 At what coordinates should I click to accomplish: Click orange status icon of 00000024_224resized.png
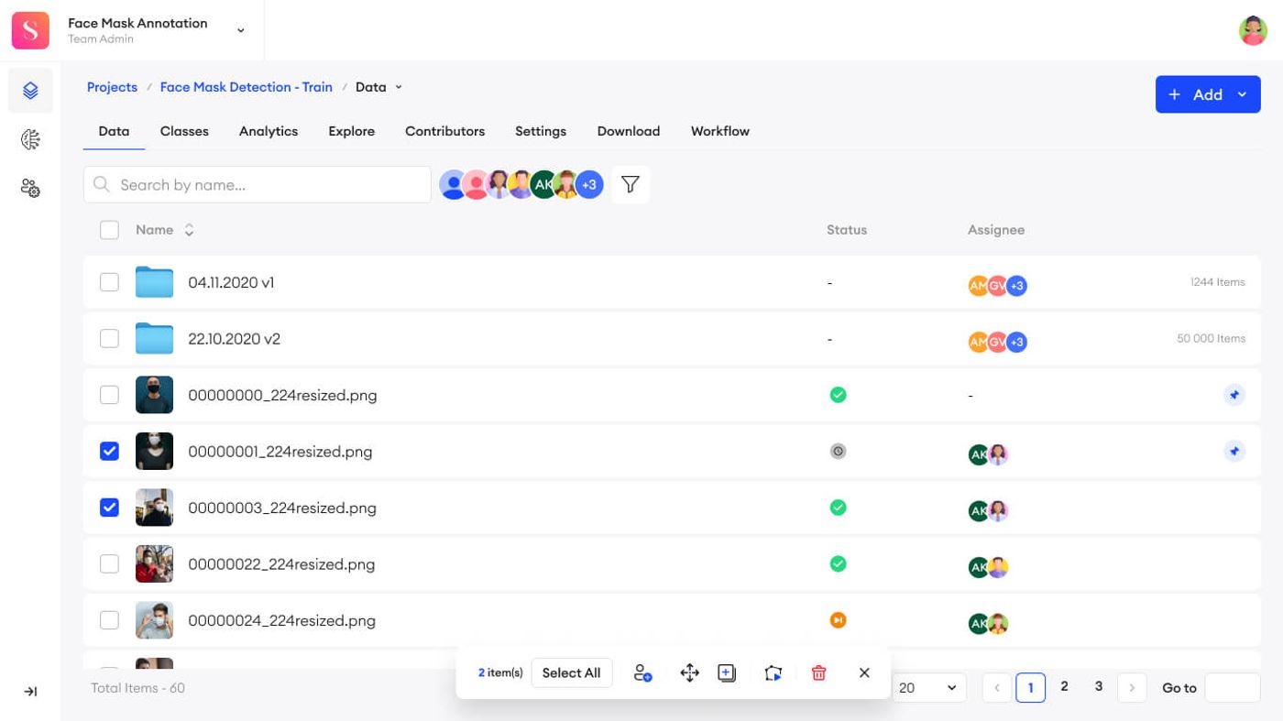[838, 620]
